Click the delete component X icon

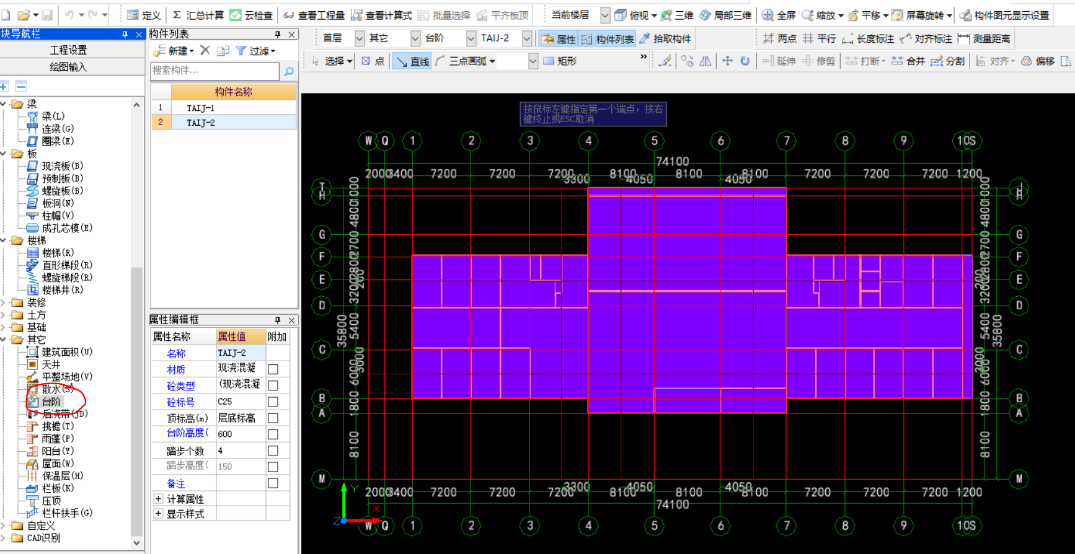[x=205, y=50]
